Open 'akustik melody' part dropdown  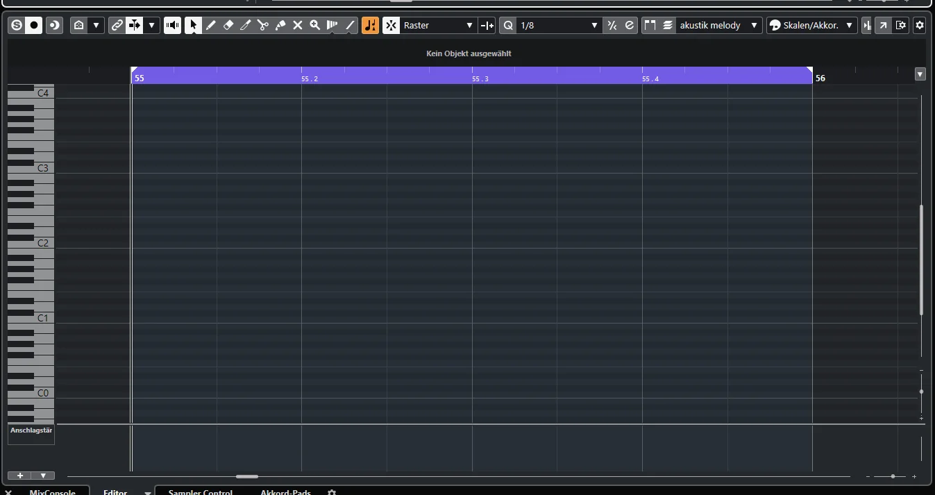[x=719, y=26]
